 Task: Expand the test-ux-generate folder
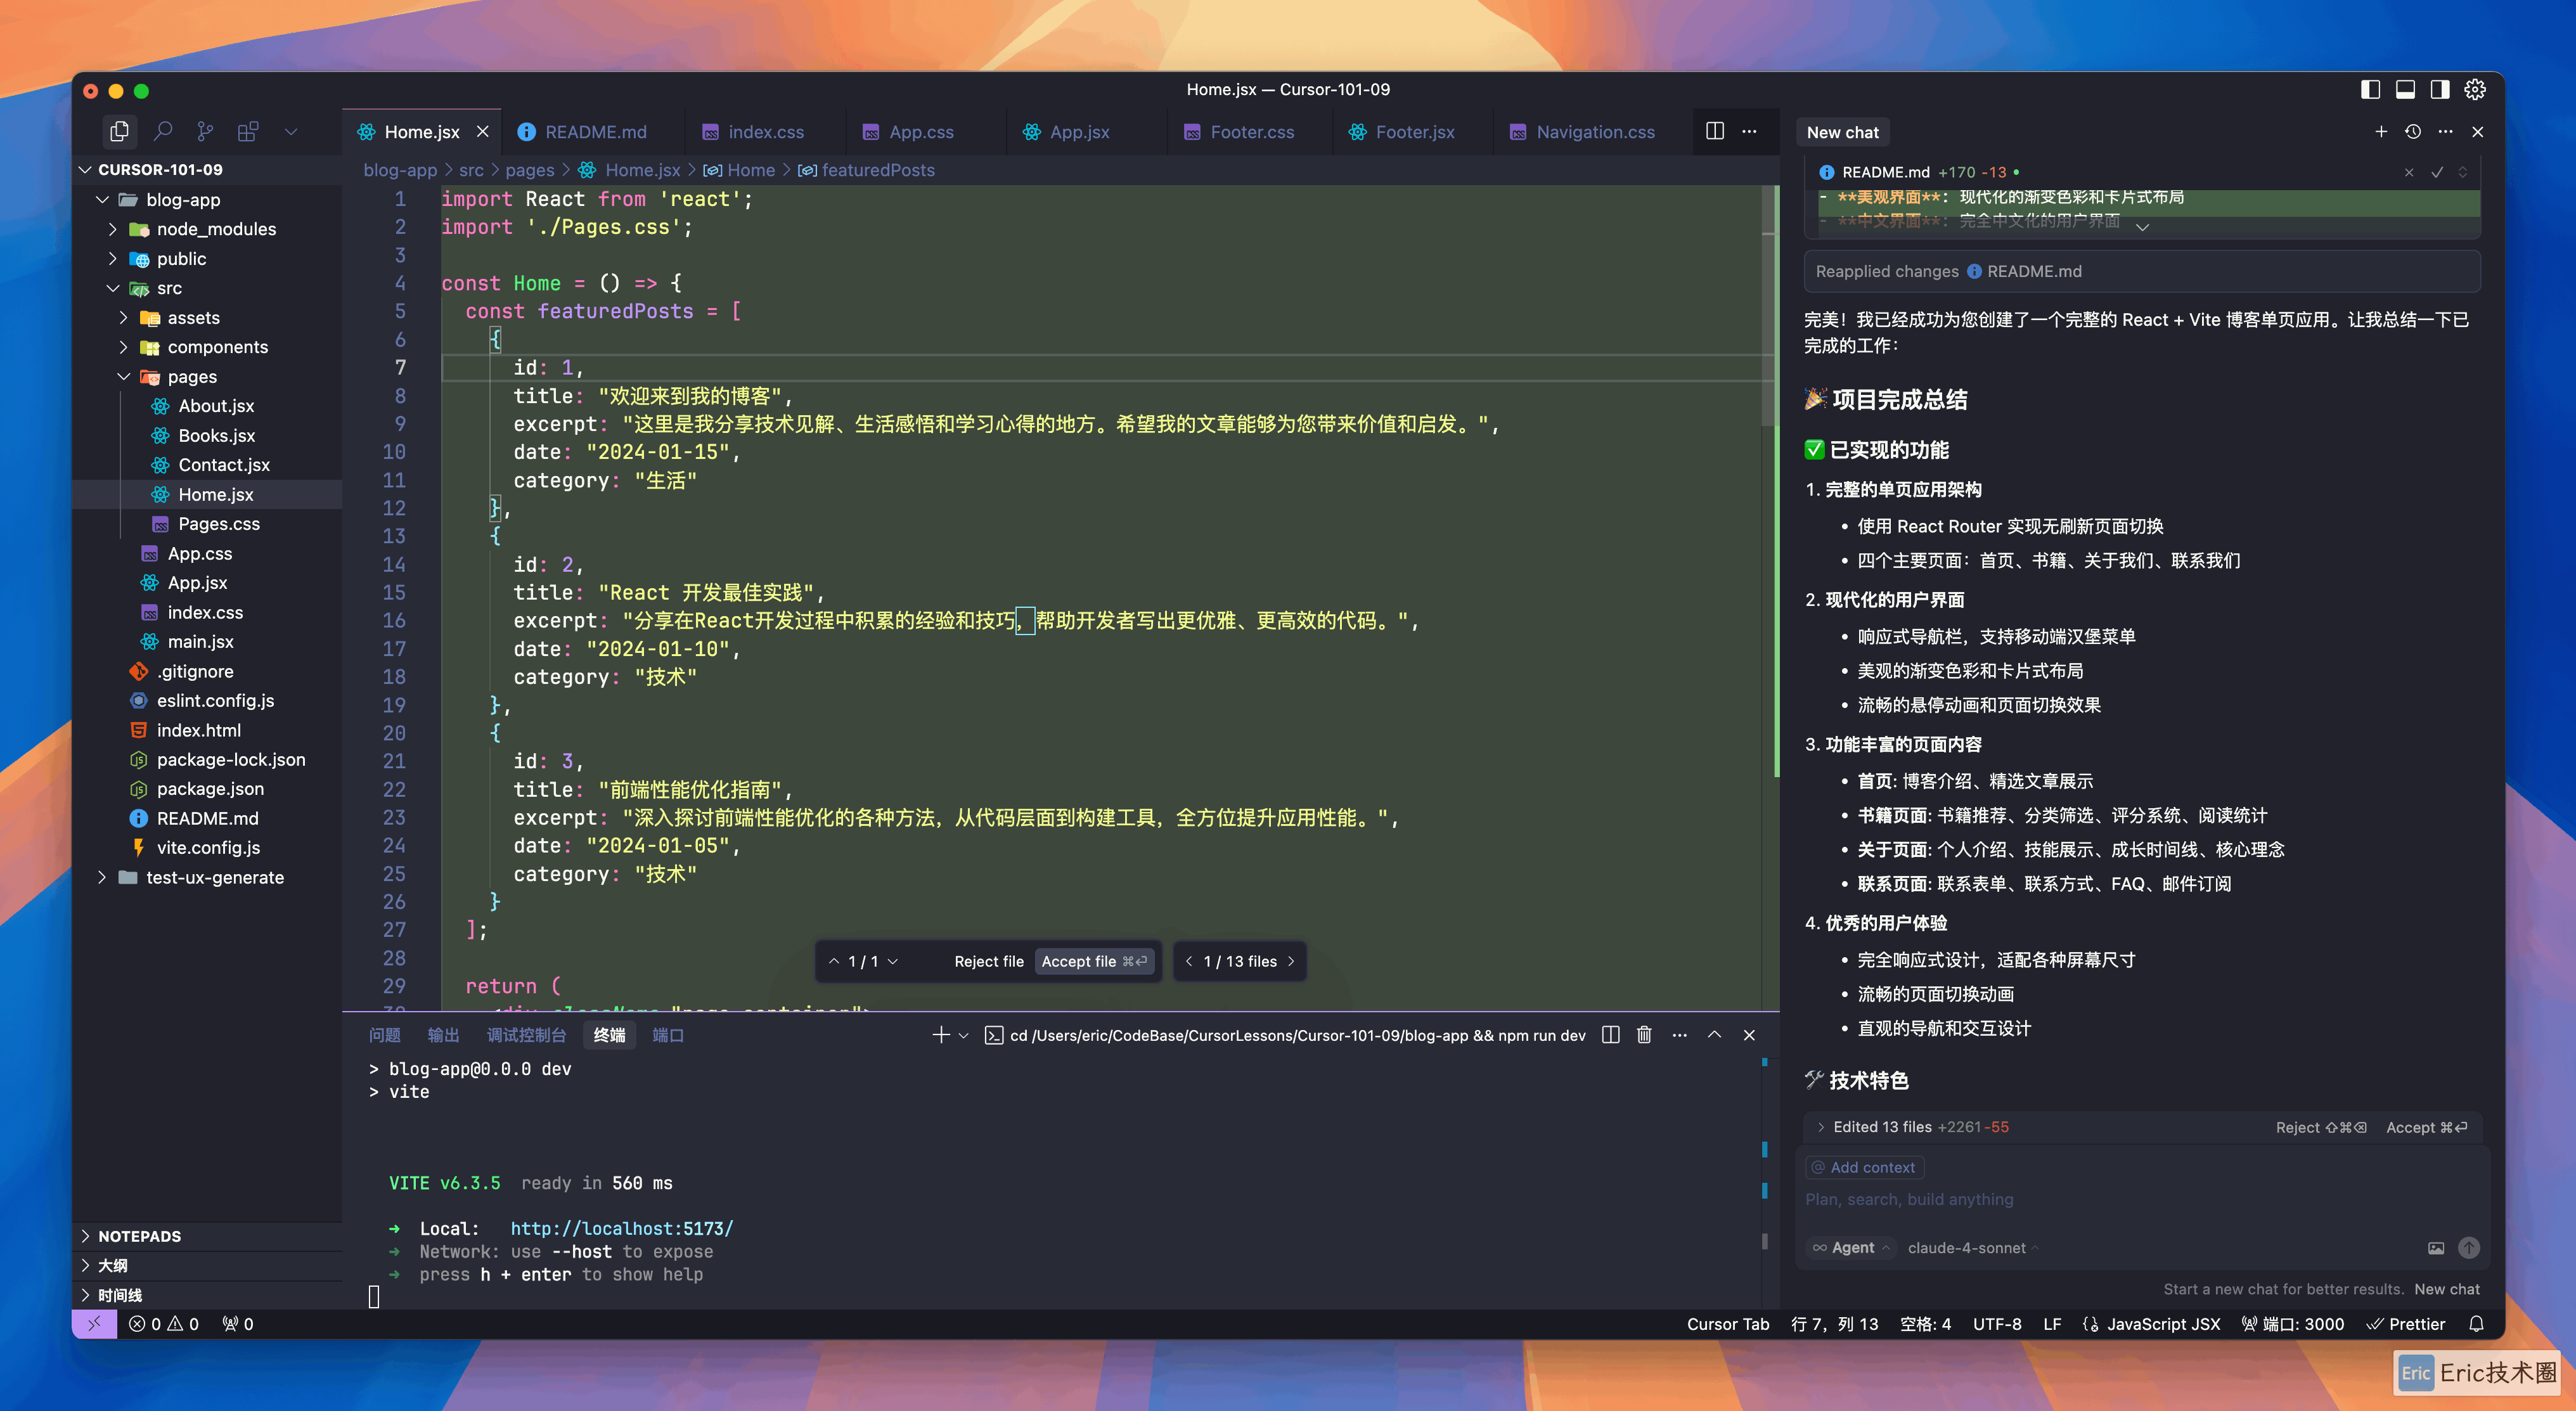(x=102, y=877)
